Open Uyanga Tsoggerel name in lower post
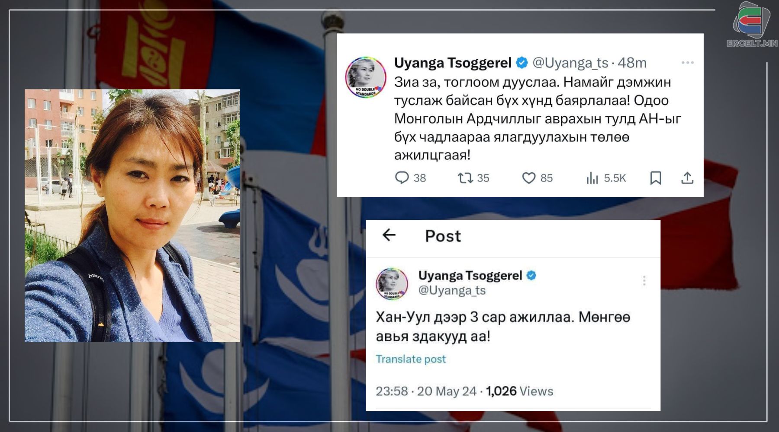Screen dimensions: 779x432 pyautogui.click(x=470, y=276)
